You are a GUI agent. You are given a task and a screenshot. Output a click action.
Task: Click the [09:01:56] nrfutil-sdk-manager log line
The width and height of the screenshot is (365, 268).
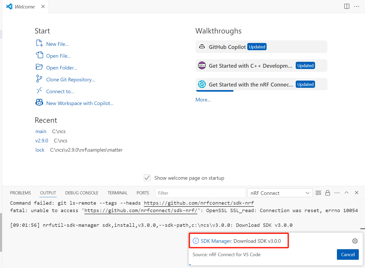pyautogui.click(x=151, y=225)
